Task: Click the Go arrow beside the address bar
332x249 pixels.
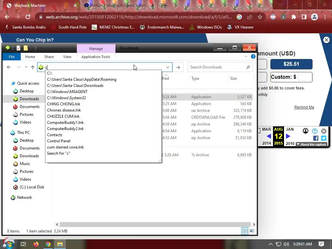Action: (178, 67)
